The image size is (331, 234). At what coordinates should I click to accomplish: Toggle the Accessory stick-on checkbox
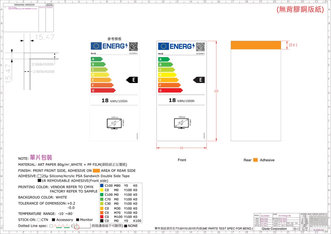(x=54, y=220)
